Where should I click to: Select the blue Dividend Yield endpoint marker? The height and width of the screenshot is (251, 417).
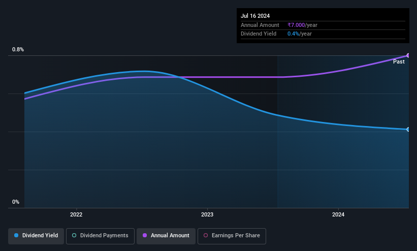click(x=408, y=130)
